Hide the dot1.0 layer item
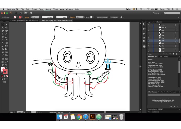The image size is (181, 129). pos(149,27)
